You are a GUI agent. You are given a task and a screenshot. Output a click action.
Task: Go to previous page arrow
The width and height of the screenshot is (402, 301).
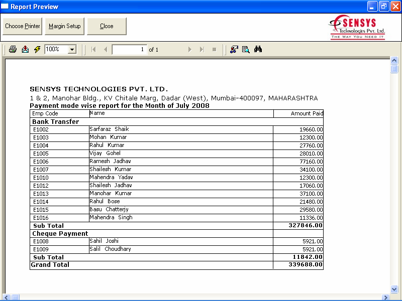(x=106, y=49)
